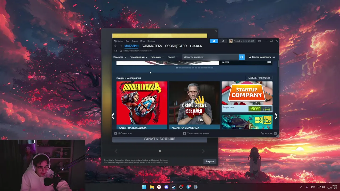The image size is (340, 191).
Task: Open Borderlands 4 weekend deal card
Action: [x=142, y=105]
